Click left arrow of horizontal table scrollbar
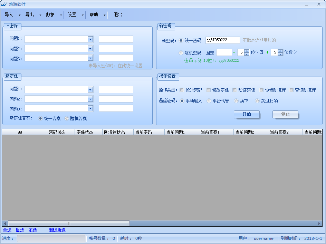Screen dimensions: 326x244 point(5,224)
